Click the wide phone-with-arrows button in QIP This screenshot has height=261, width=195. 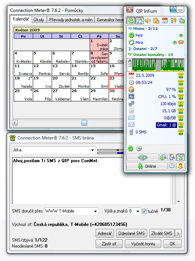click(x=143, y=157)
